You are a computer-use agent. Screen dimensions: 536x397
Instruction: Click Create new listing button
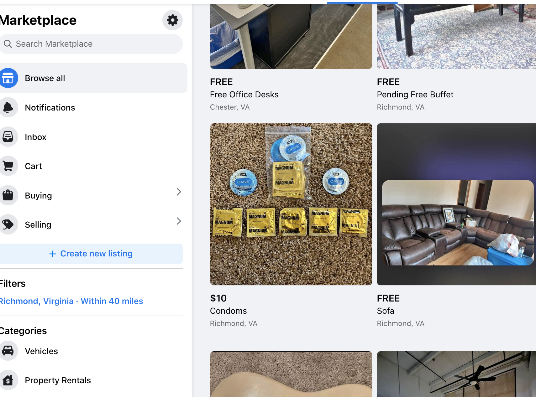click(x=91, y=254)
